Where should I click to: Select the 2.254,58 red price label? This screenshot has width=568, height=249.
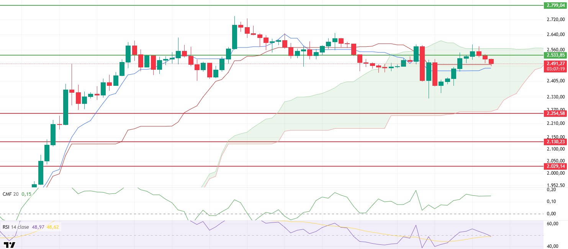(x=555, y=113)
